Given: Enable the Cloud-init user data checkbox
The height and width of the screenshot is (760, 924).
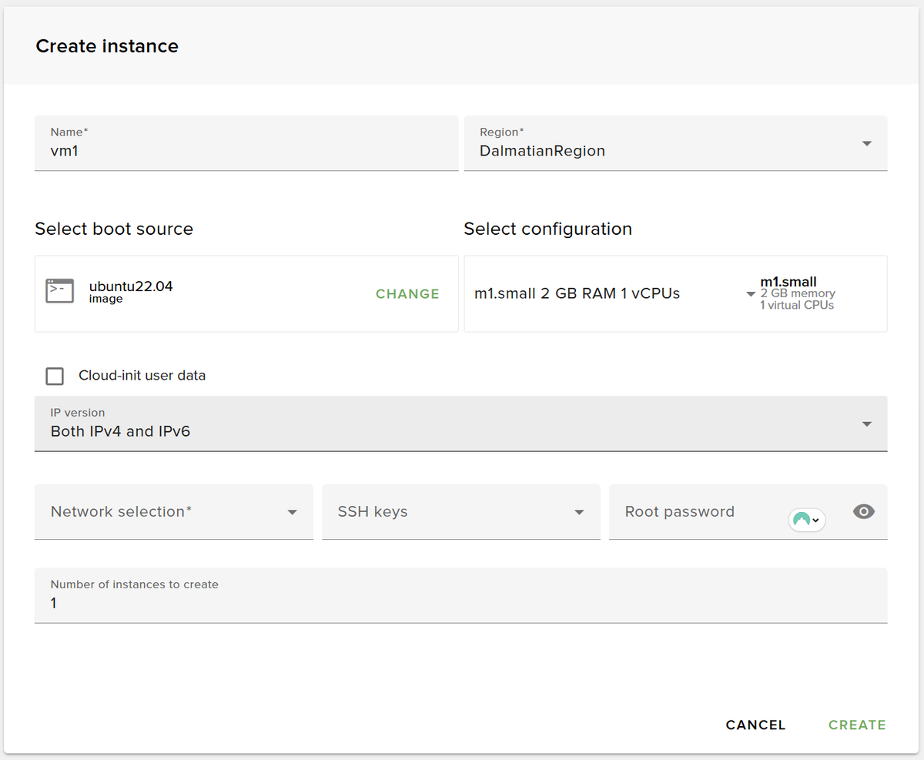Looking at the screenshot, I should [55, 376].
